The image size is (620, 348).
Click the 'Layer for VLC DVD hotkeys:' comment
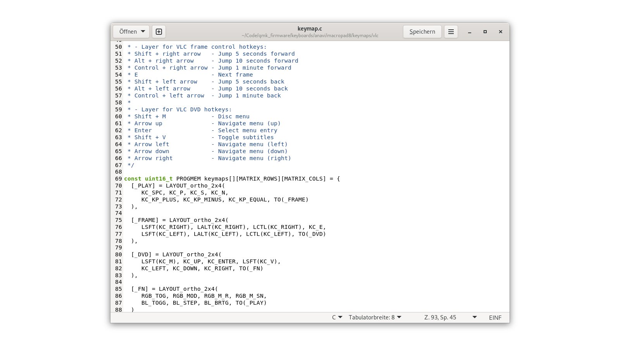click(186, 109)
